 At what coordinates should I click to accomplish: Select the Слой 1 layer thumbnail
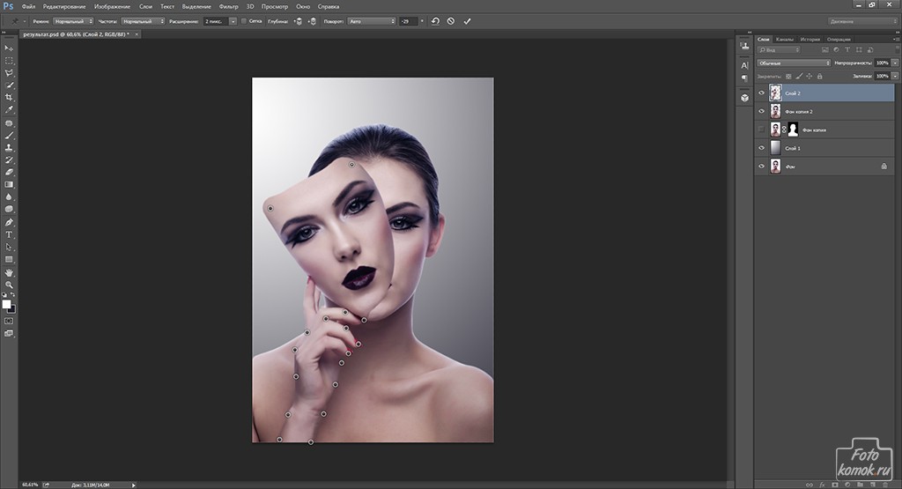pyautogui.click(x=776, y=148)
